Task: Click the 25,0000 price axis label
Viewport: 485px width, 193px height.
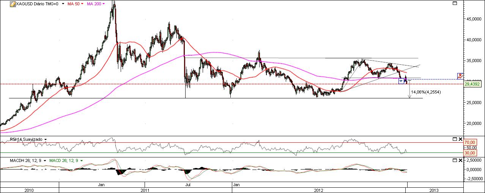Action: point(474,102)
